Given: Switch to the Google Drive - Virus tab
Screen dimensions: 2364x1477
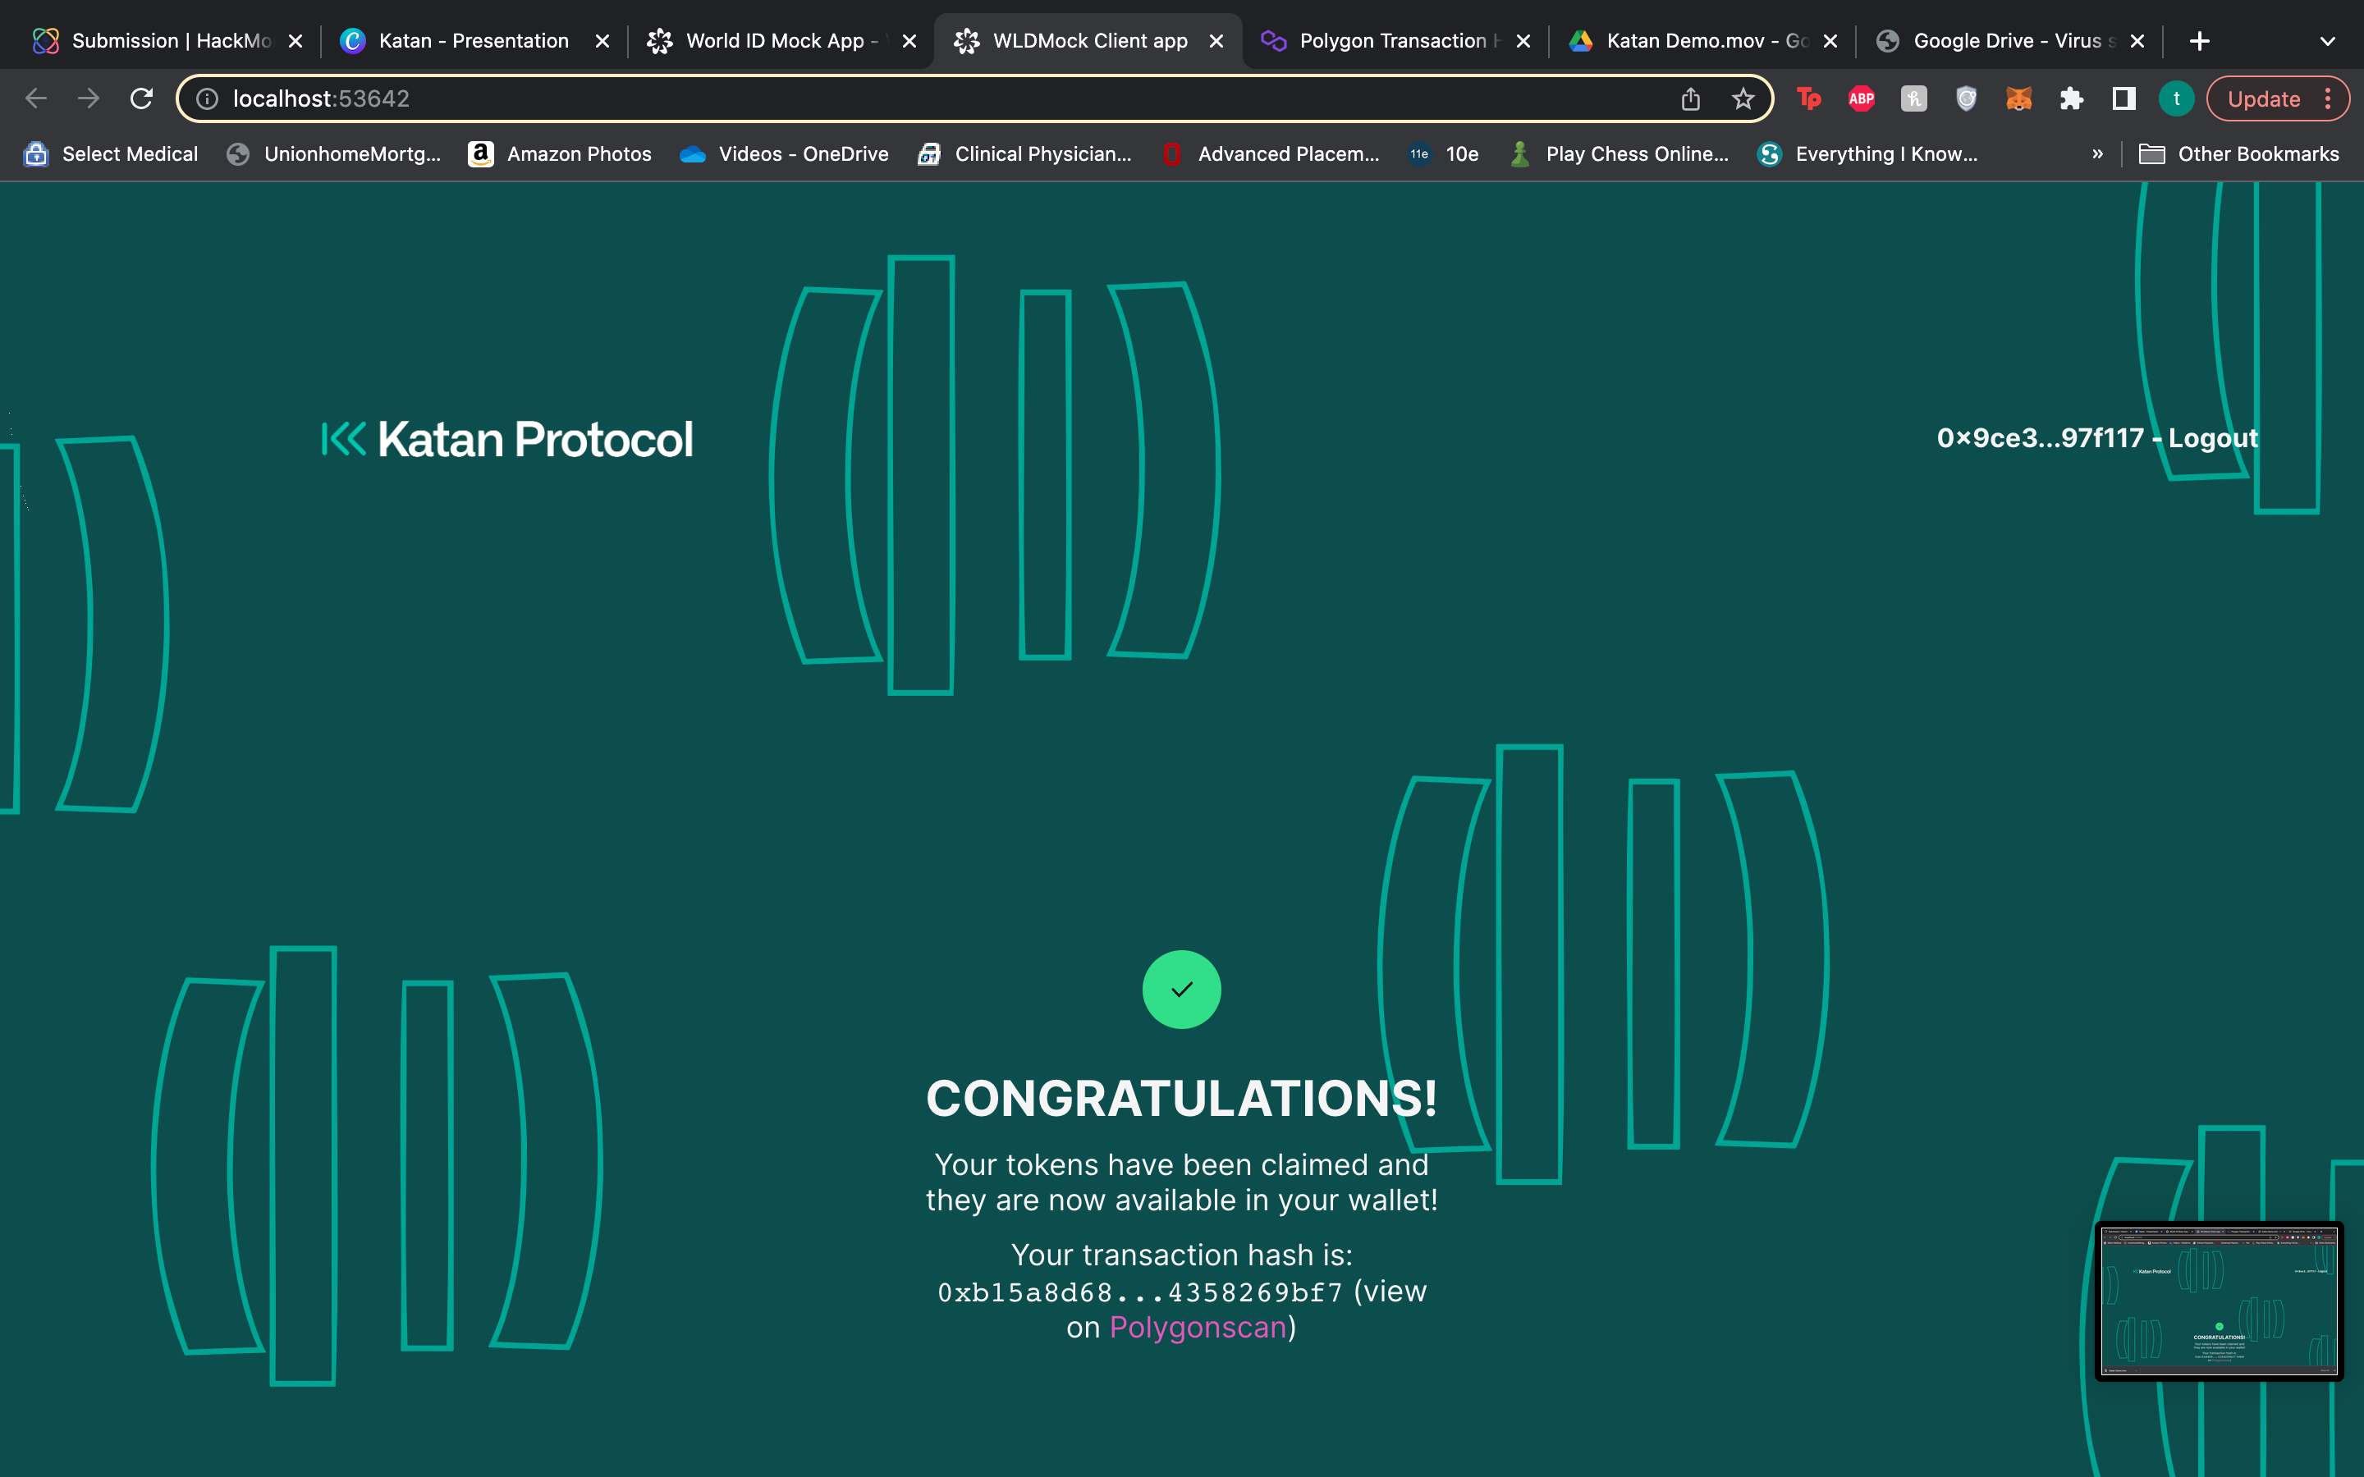Looking at the screenshot, I should pos(2009,41).
